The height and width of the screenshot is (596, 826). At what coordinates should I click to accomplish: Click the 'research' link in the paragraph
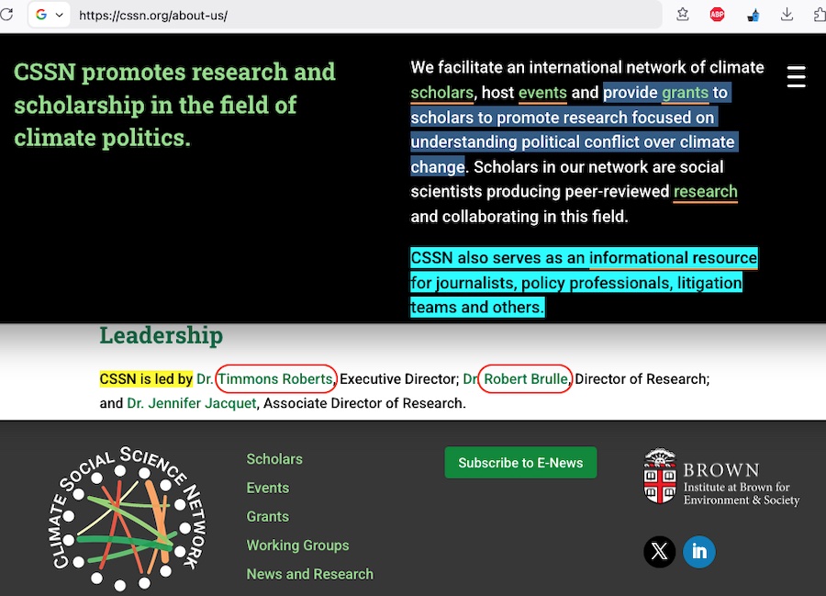pyautogui.click(x=705, y=192)
